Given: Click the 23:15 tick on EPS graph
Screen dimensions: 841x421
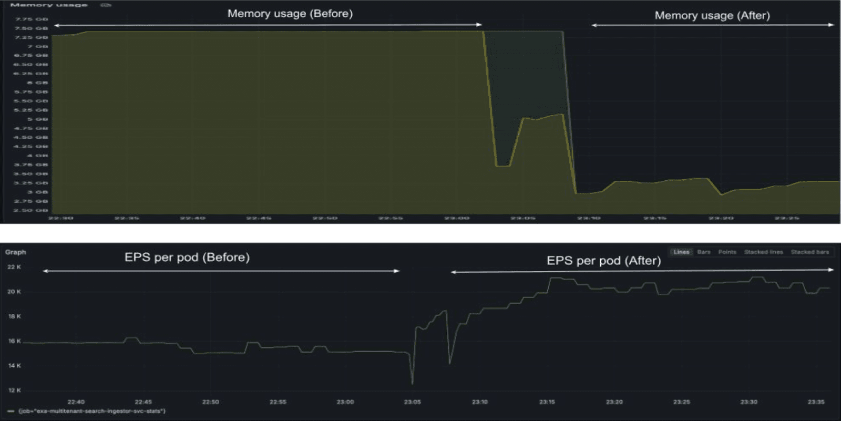Looking at the screenshot, I should click(x=547, y=402).
